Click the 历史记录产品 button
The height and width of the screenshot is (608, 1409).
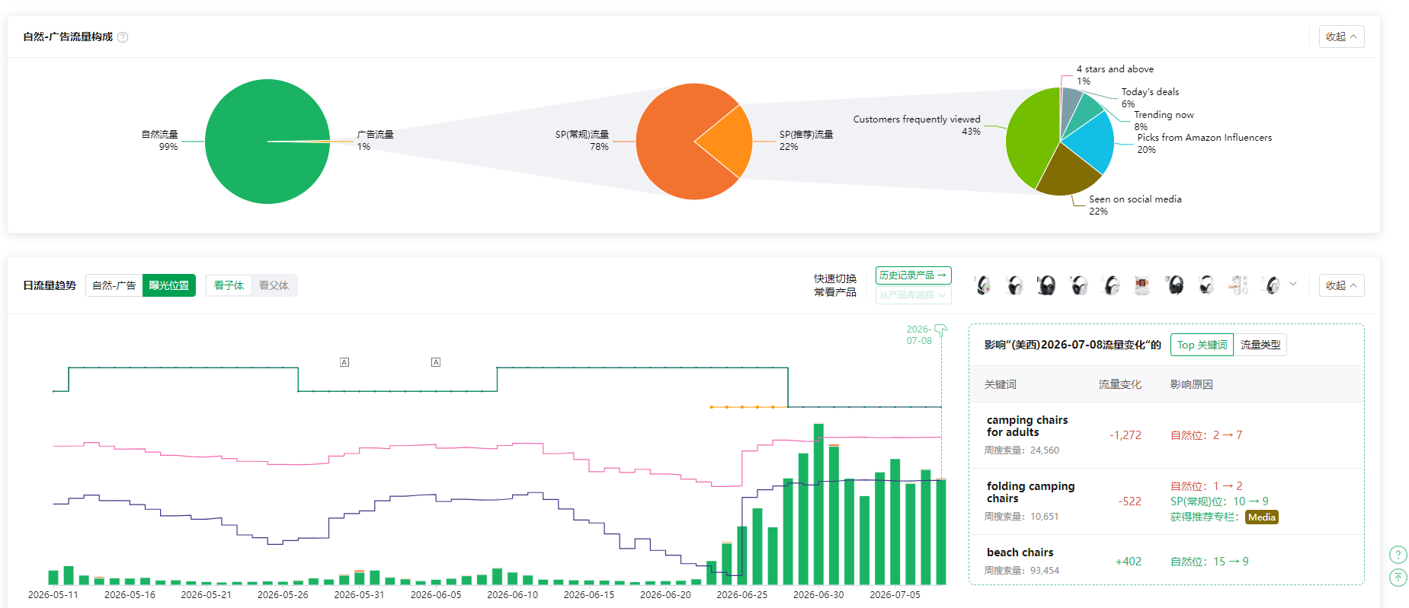[913, 275]
